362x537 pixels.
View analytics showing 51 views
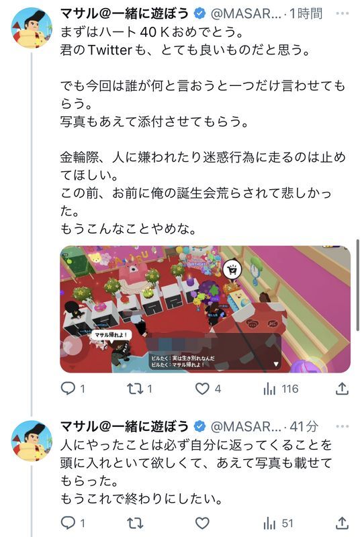coord(278,523)
